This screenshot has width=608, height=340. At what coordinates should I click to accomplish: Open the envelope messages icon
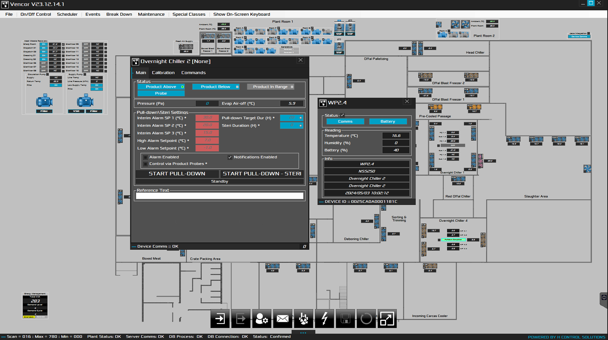tap(283, 319)
